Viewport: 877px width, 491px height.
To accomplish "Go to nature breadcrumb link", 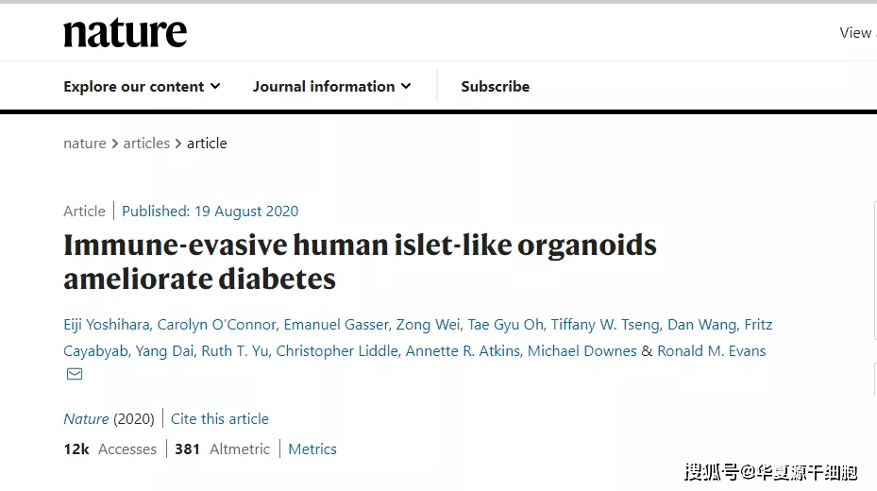I will [x=84, y=144].
